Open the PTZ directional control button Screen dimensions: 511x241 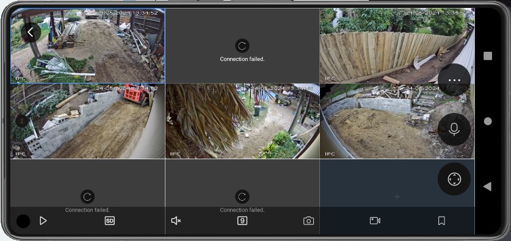click(x=454, y=179)
